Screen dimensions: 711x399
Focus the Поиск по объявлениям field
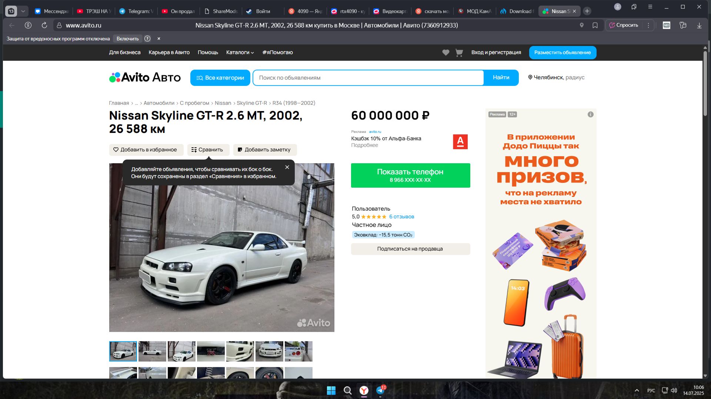point(368,78)
